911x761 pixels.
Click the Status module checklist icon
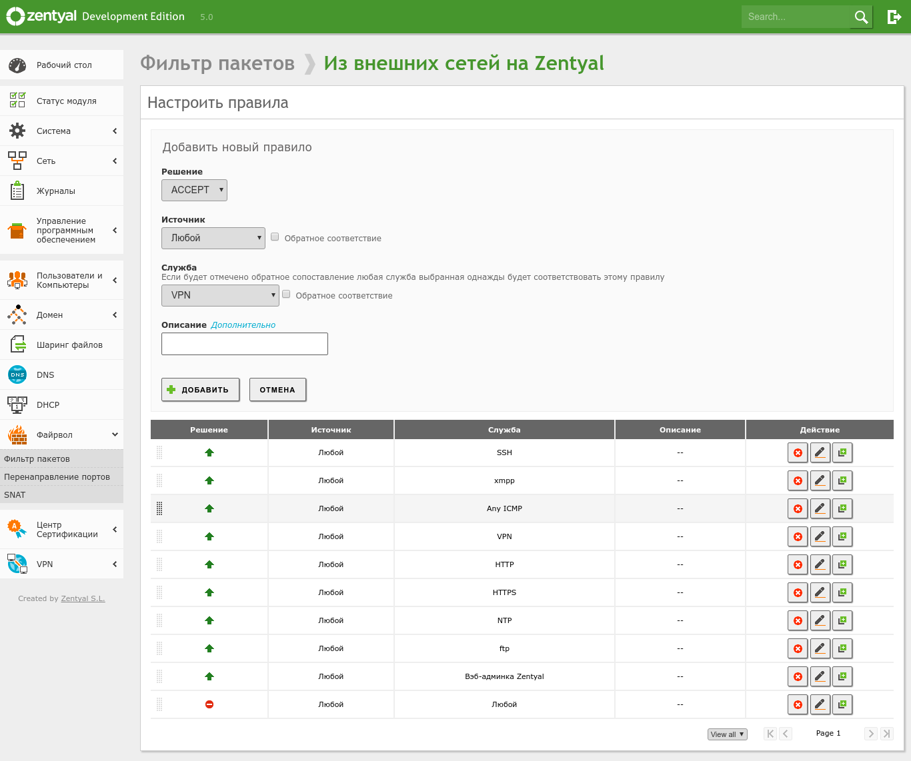17,101
